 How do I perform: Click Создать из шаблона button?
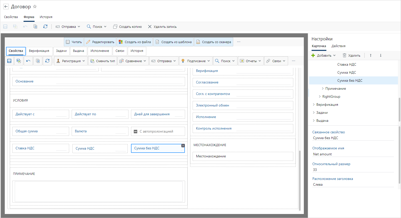pyautogui.click(x=174, y=42)
